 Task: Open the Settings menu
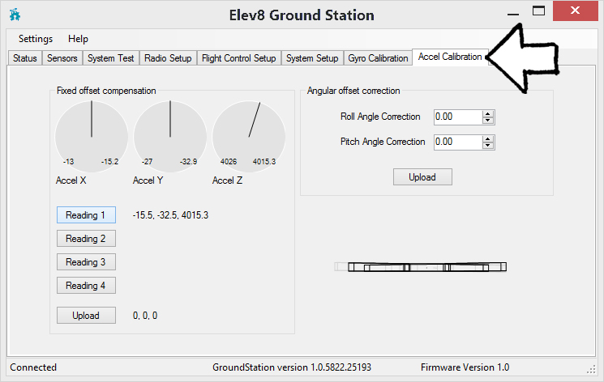coord(36,39)
